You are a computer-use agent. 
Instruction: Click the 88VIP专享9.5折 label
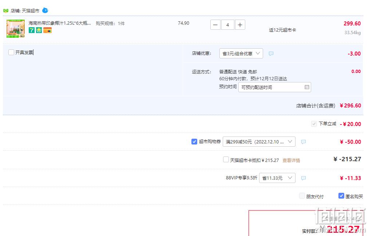241,178
